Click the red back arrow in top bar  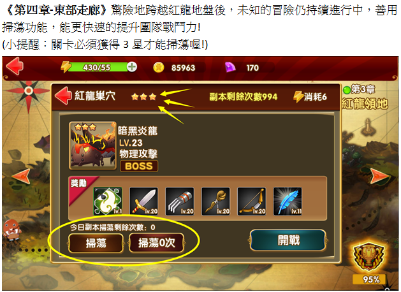(x=15, y=66)
